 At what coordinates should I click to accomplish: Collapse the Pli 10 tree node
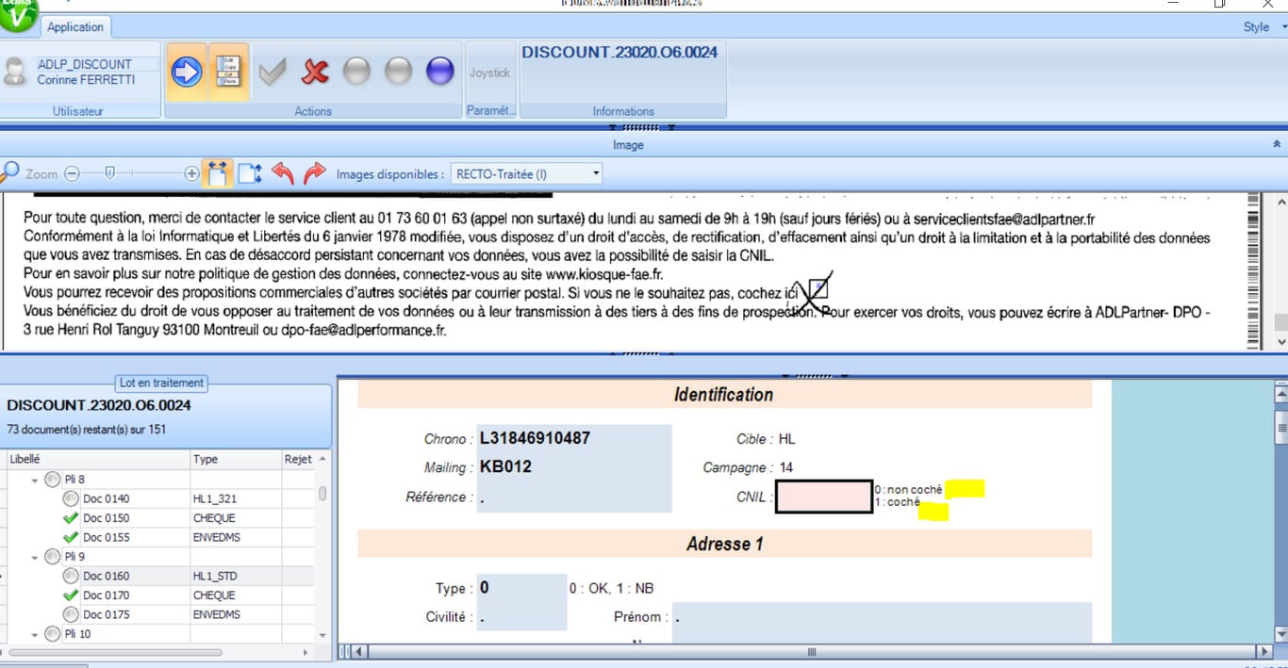pos(35,635)
